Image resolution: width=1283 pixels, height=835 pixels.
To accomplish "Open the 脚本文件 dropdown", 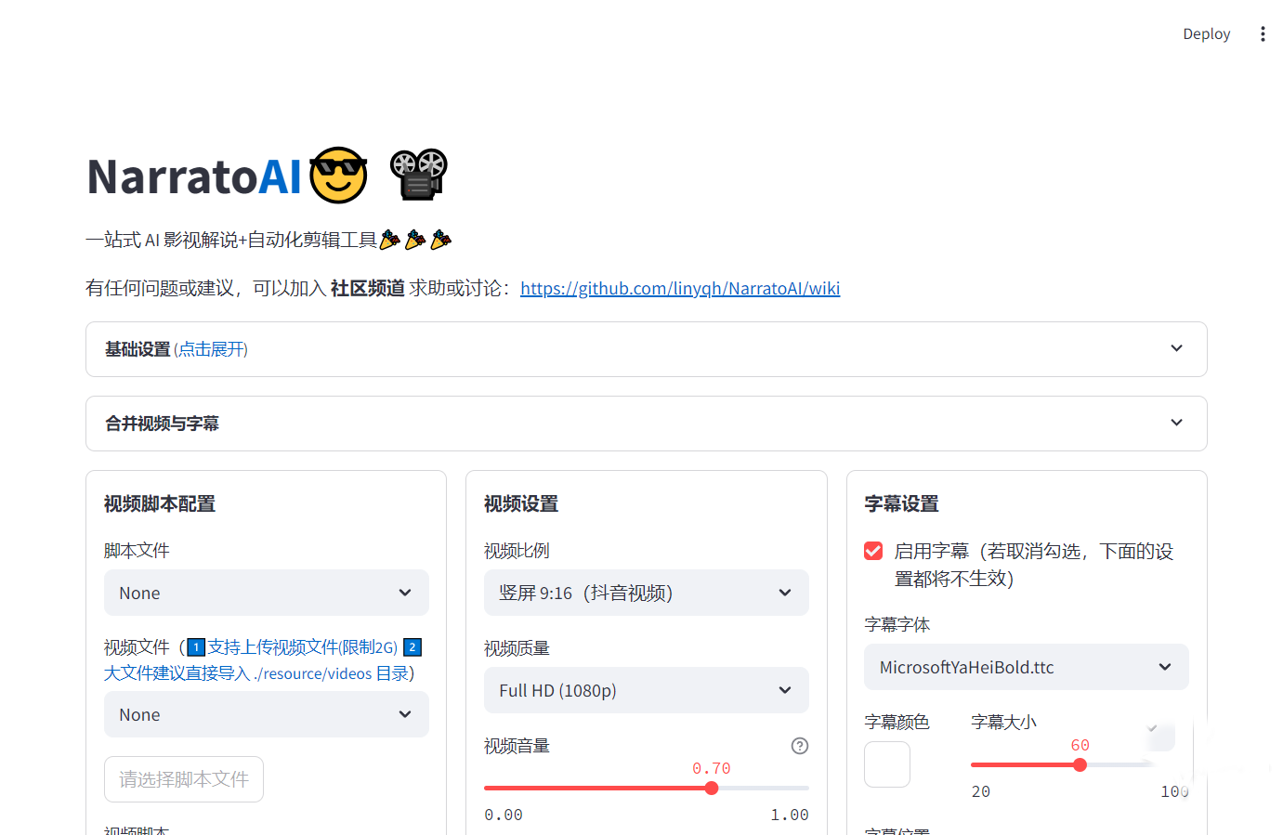I will 267,593.
